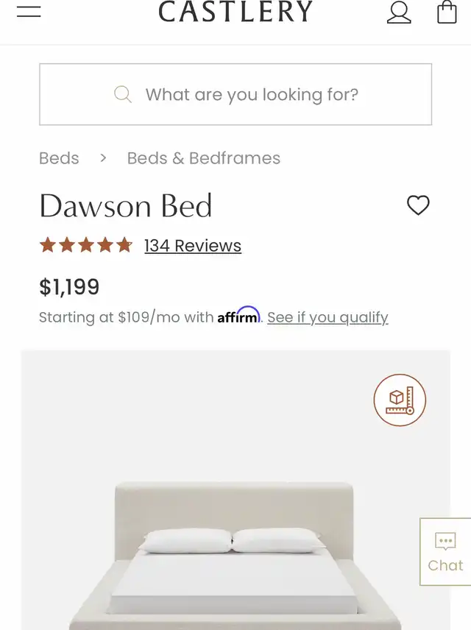Click the Affirm logo

pyautogui.click(x=238, y=316)
